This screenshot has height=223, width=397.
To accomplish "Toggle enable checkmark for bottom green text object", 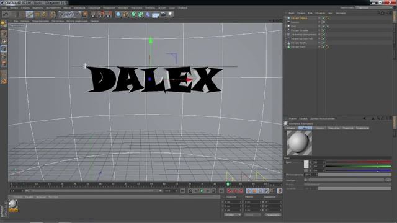I will point(324,47).
